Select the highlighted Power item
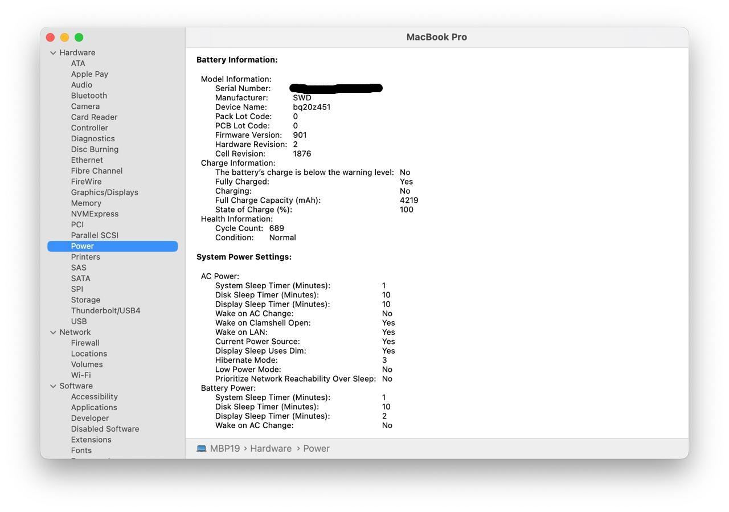Viewport: 729px width, 512px height. coord(83,246)
